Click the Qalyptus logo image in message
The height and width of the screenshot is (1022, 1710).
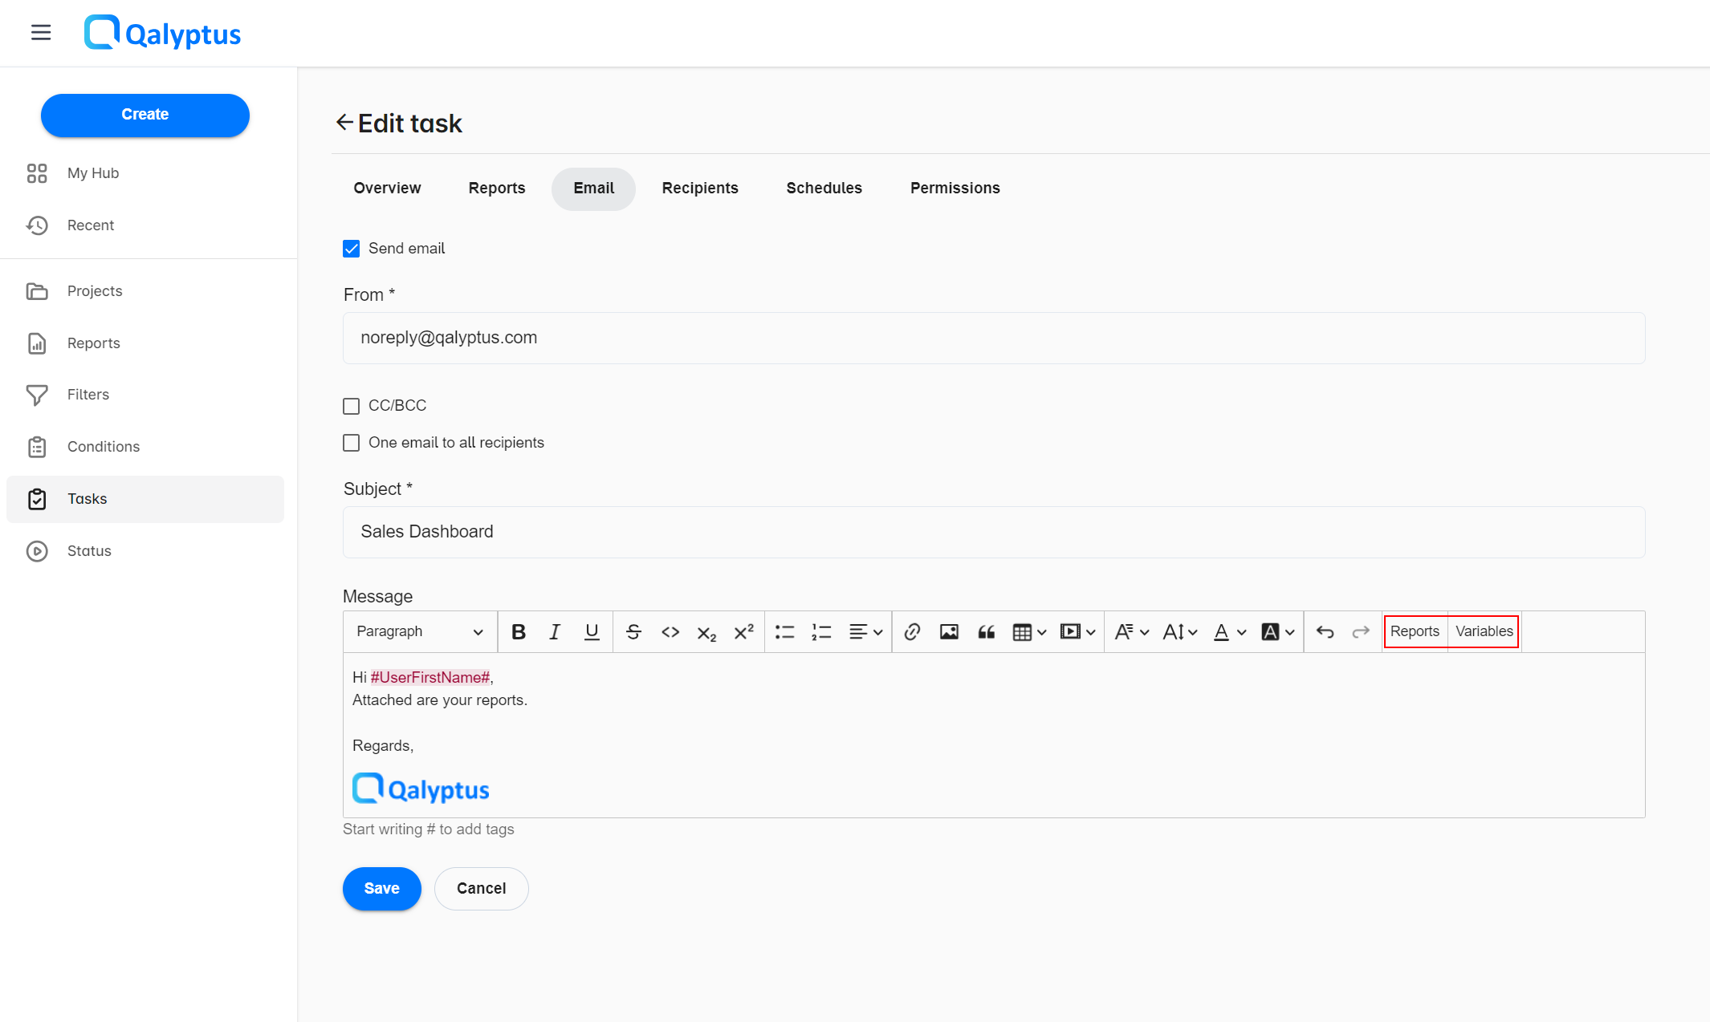(x=421, y=789)
